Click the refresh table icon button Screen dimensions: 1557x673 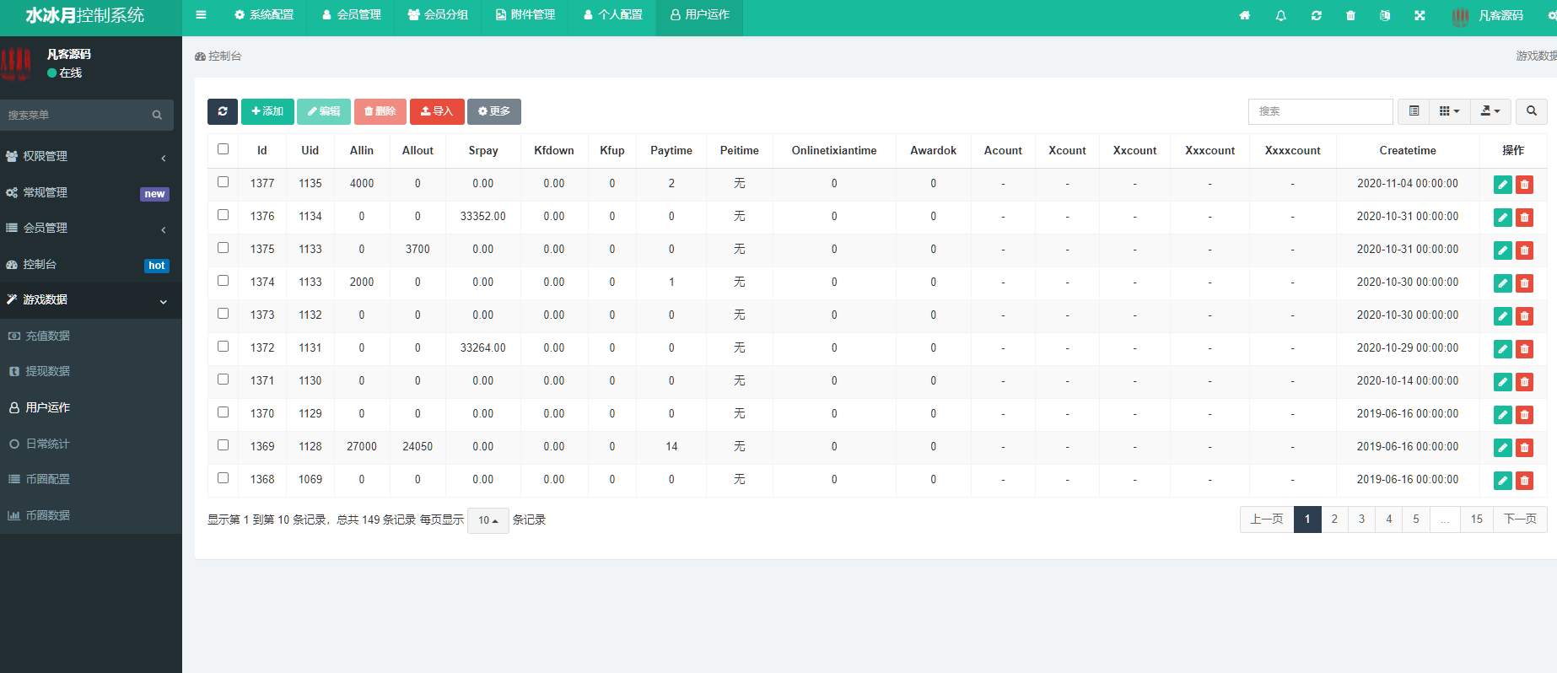click(x=222, y=111)
